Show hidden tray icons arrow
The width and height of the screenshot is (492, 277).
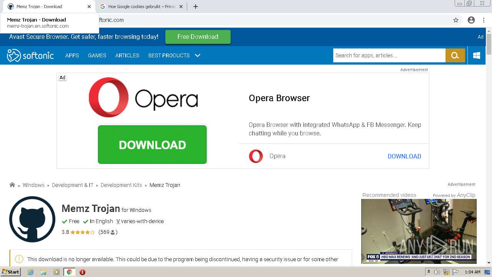(429, 272)
